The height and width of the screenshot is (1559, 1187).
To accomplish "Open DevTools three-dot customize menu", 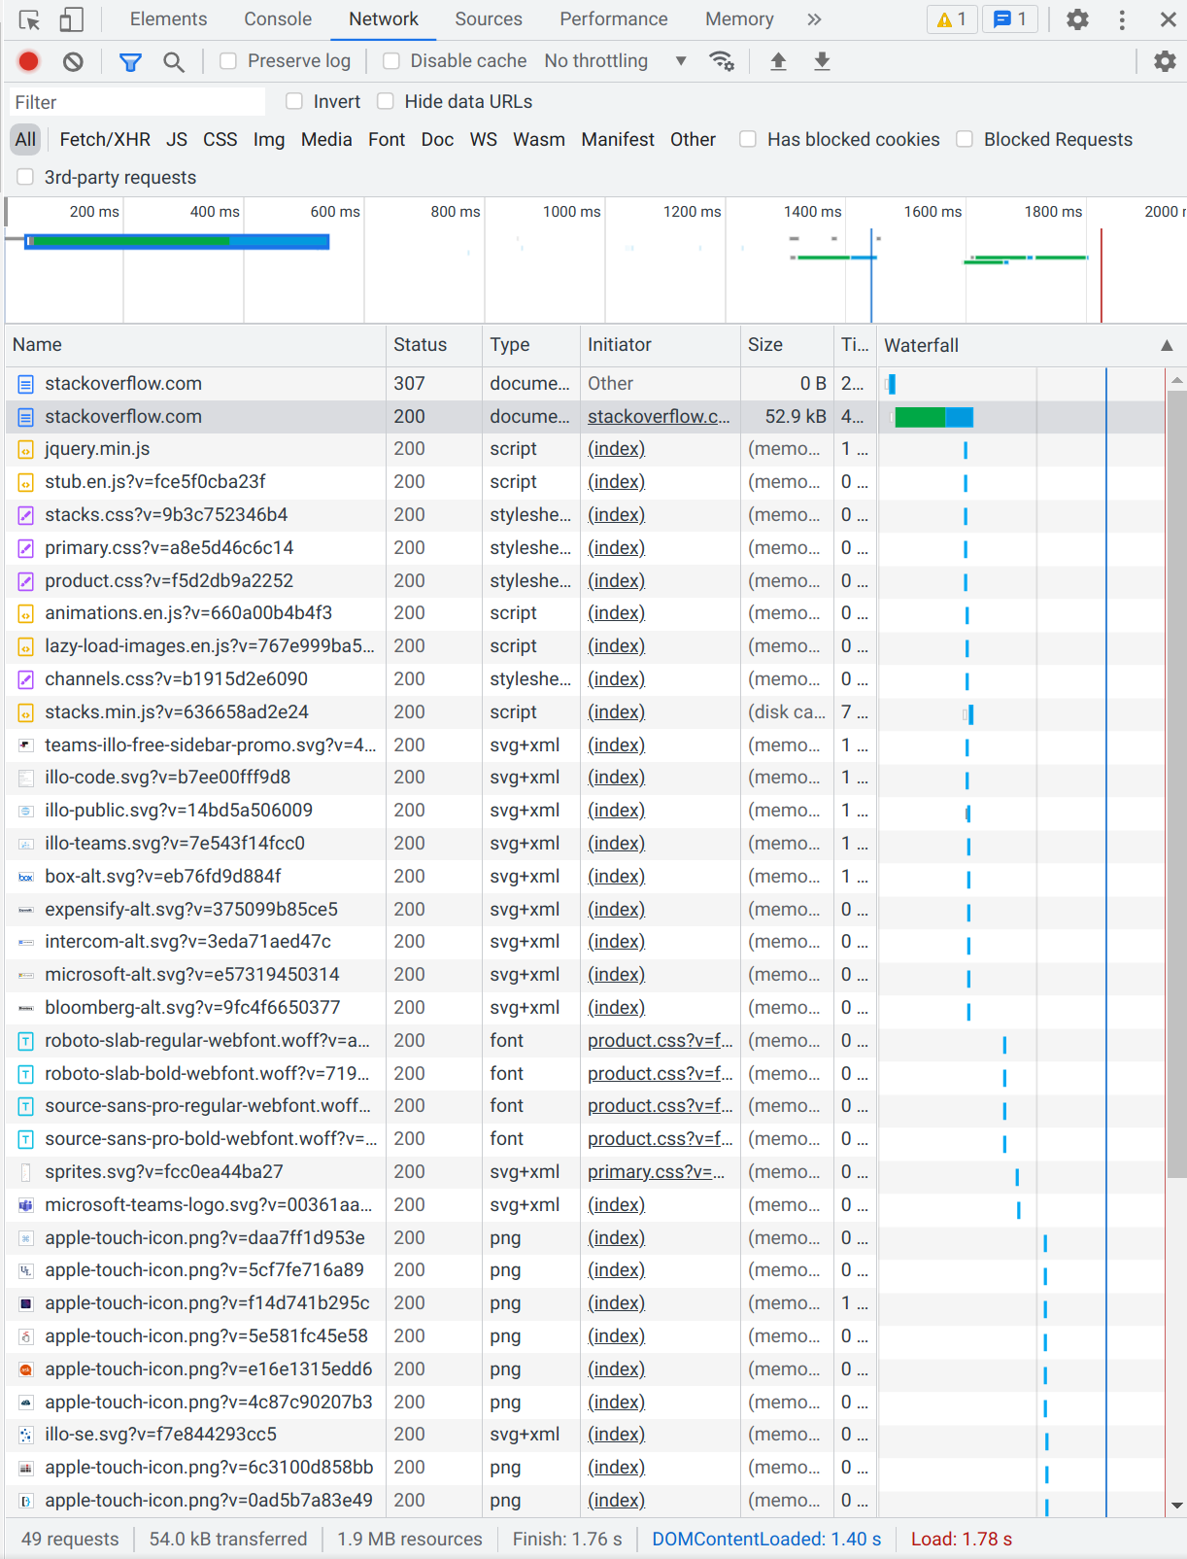I will (1122, 19).
